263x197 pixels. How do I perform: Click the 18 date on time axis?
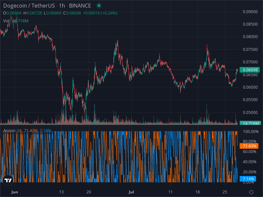[x=198, y=192]
